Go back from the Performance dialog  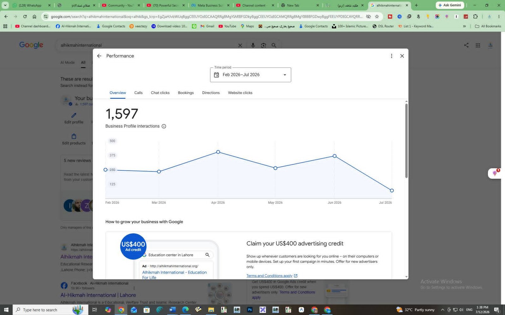coord(99,56)
